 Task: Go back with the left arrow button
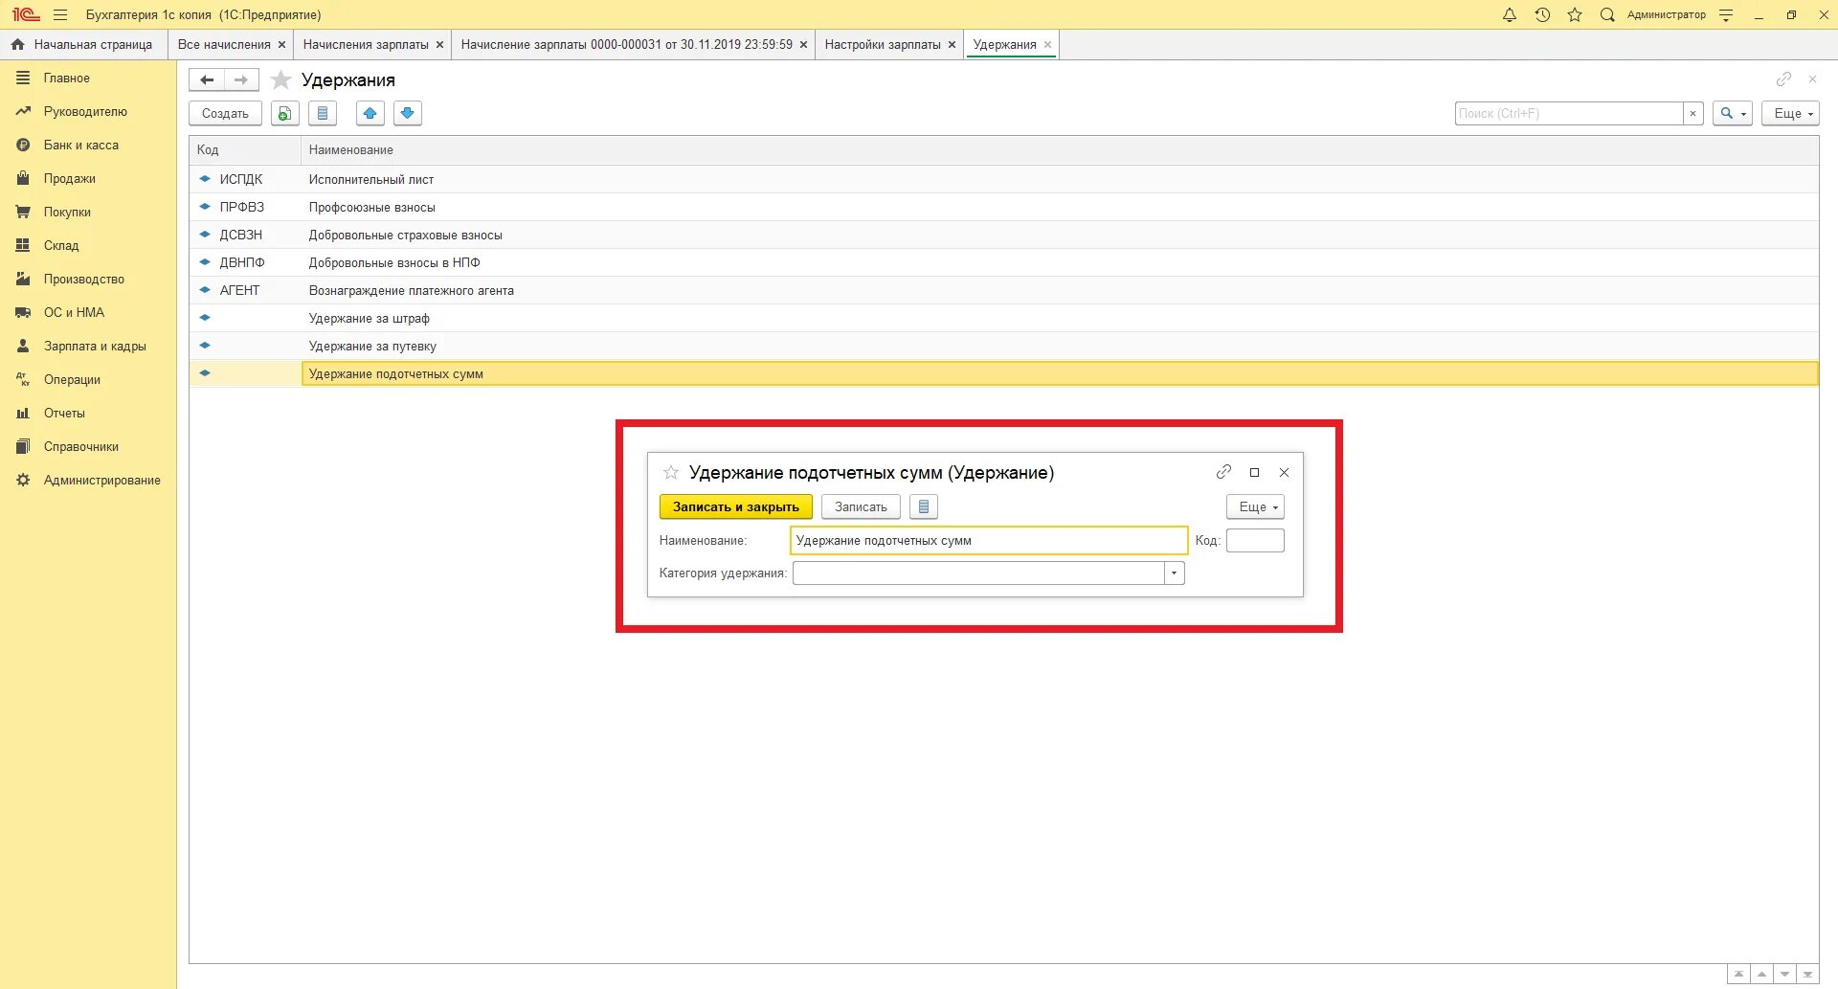pyautogui.click(x=207, y=79)
